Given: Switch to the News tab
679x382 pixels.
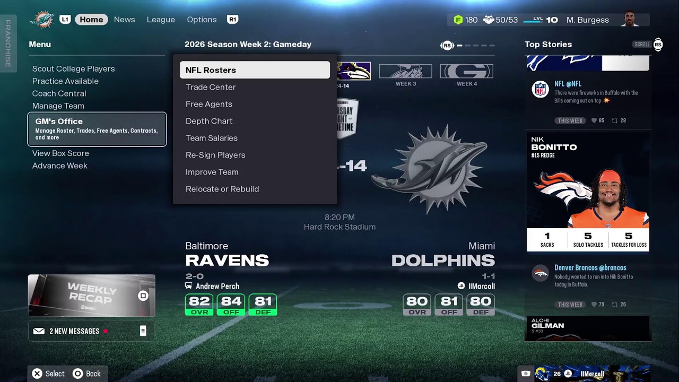Looking at the screenshot, I should pyautogui.click(x=124, y=20).
